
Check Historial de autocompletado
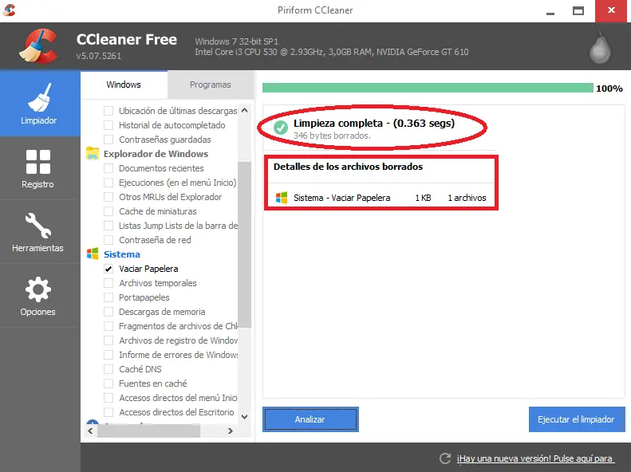pos(108,125)
